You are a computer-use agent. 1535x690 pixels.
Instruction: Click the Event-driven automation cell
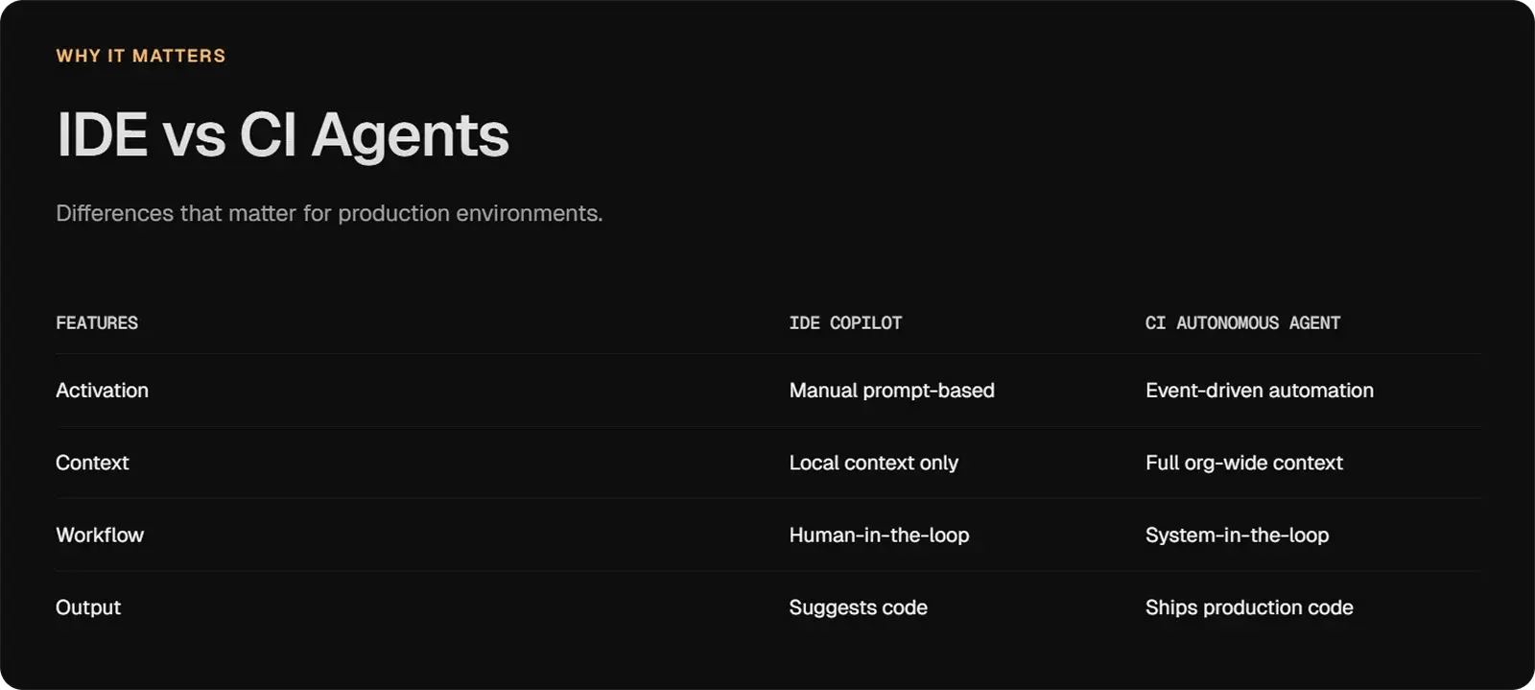pos(1259,391)
